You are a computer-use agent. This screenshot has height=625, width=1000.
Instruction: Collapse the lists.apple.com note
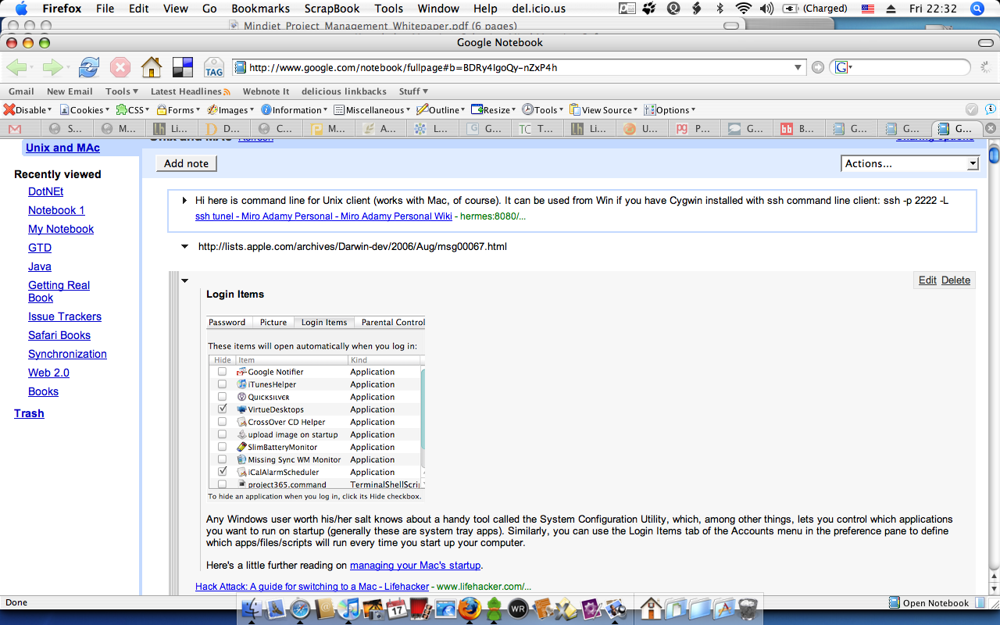pos(184,247)
